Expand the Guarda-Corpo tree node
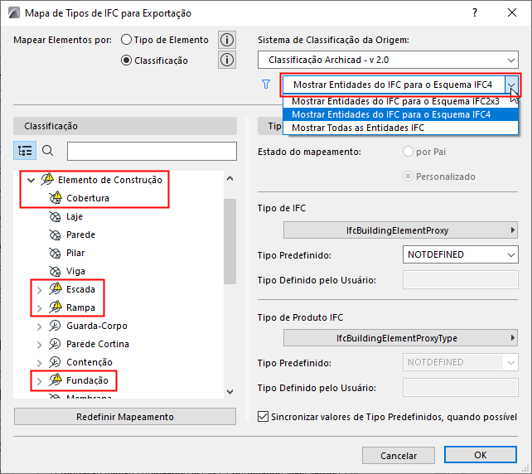Viewport: 532px width, 474px height. click(39, 326)
